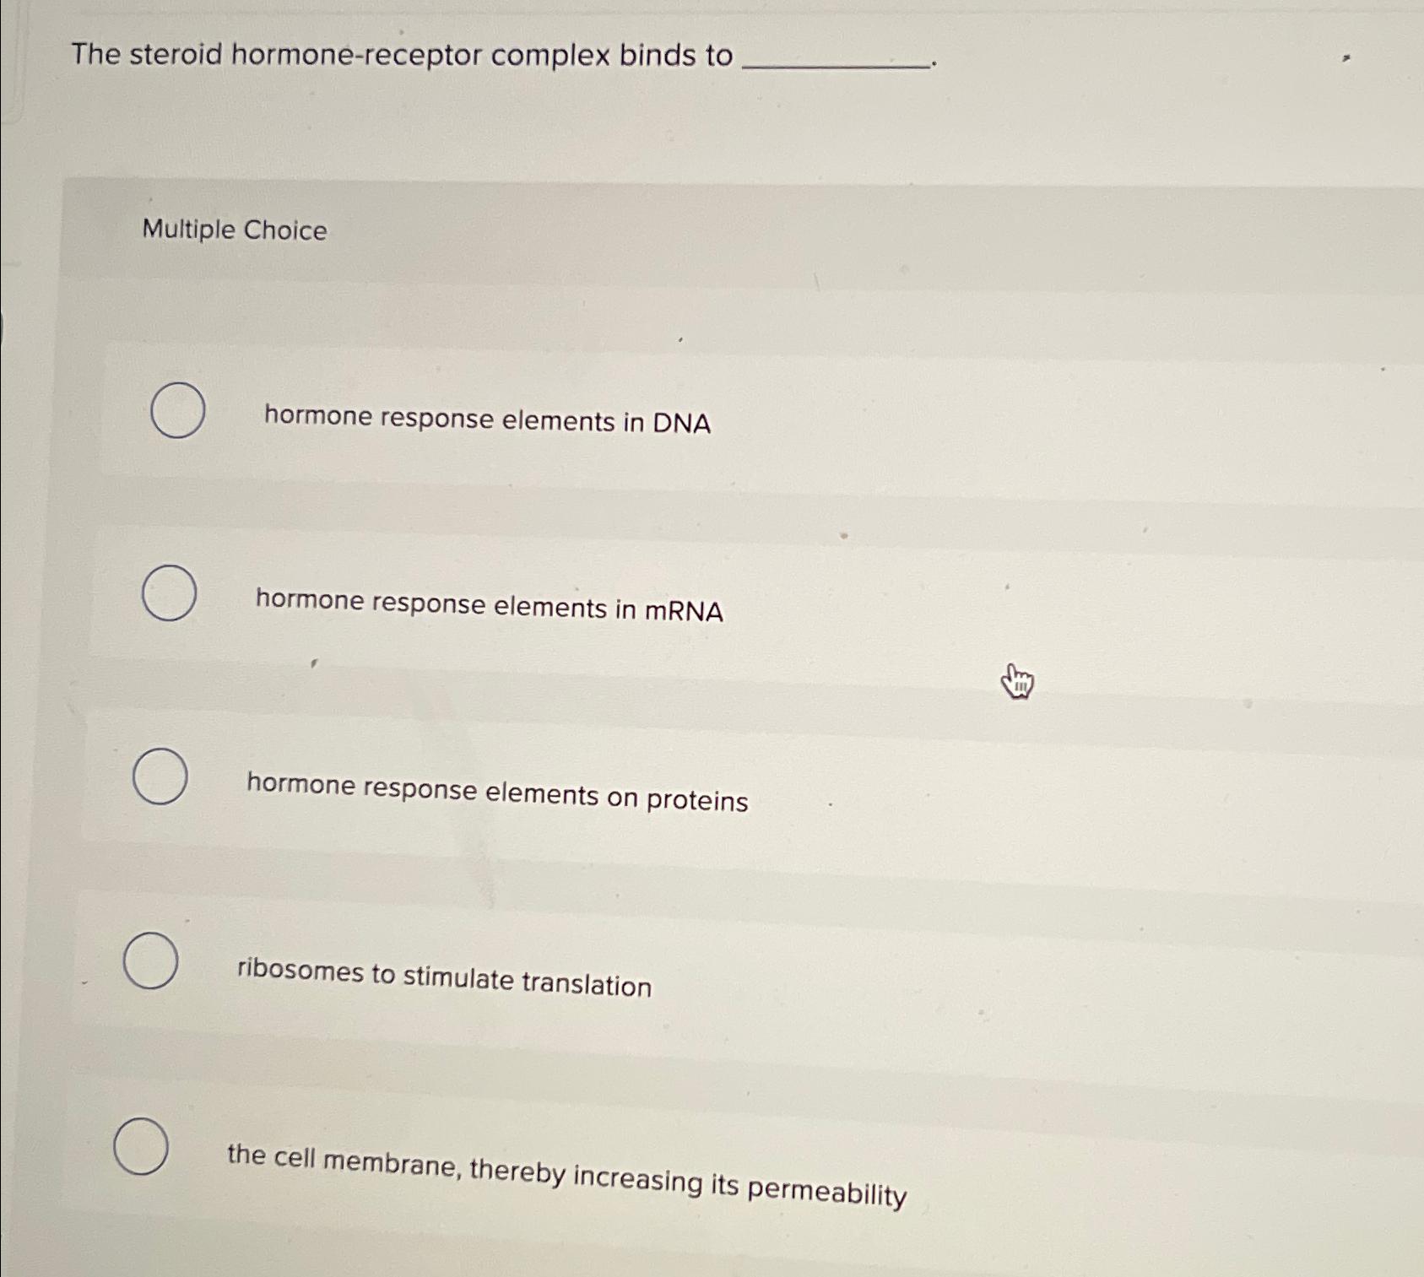Select the radio button for hormone response elements in DNA

176,411
